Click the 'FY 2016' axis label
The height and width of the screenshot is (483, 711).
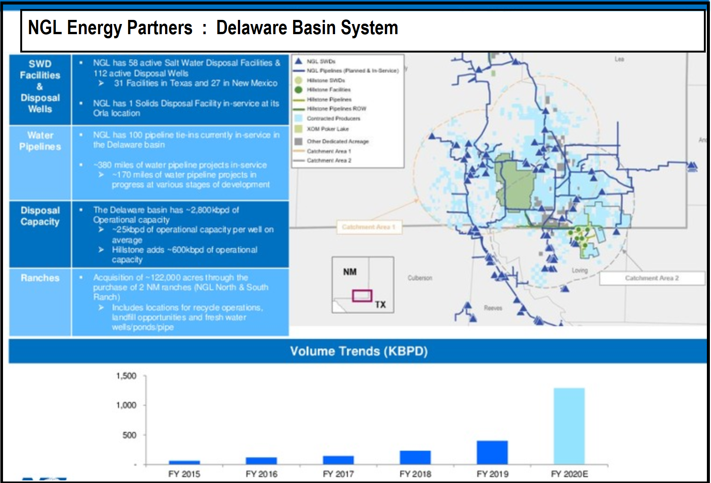pos(262,474)
